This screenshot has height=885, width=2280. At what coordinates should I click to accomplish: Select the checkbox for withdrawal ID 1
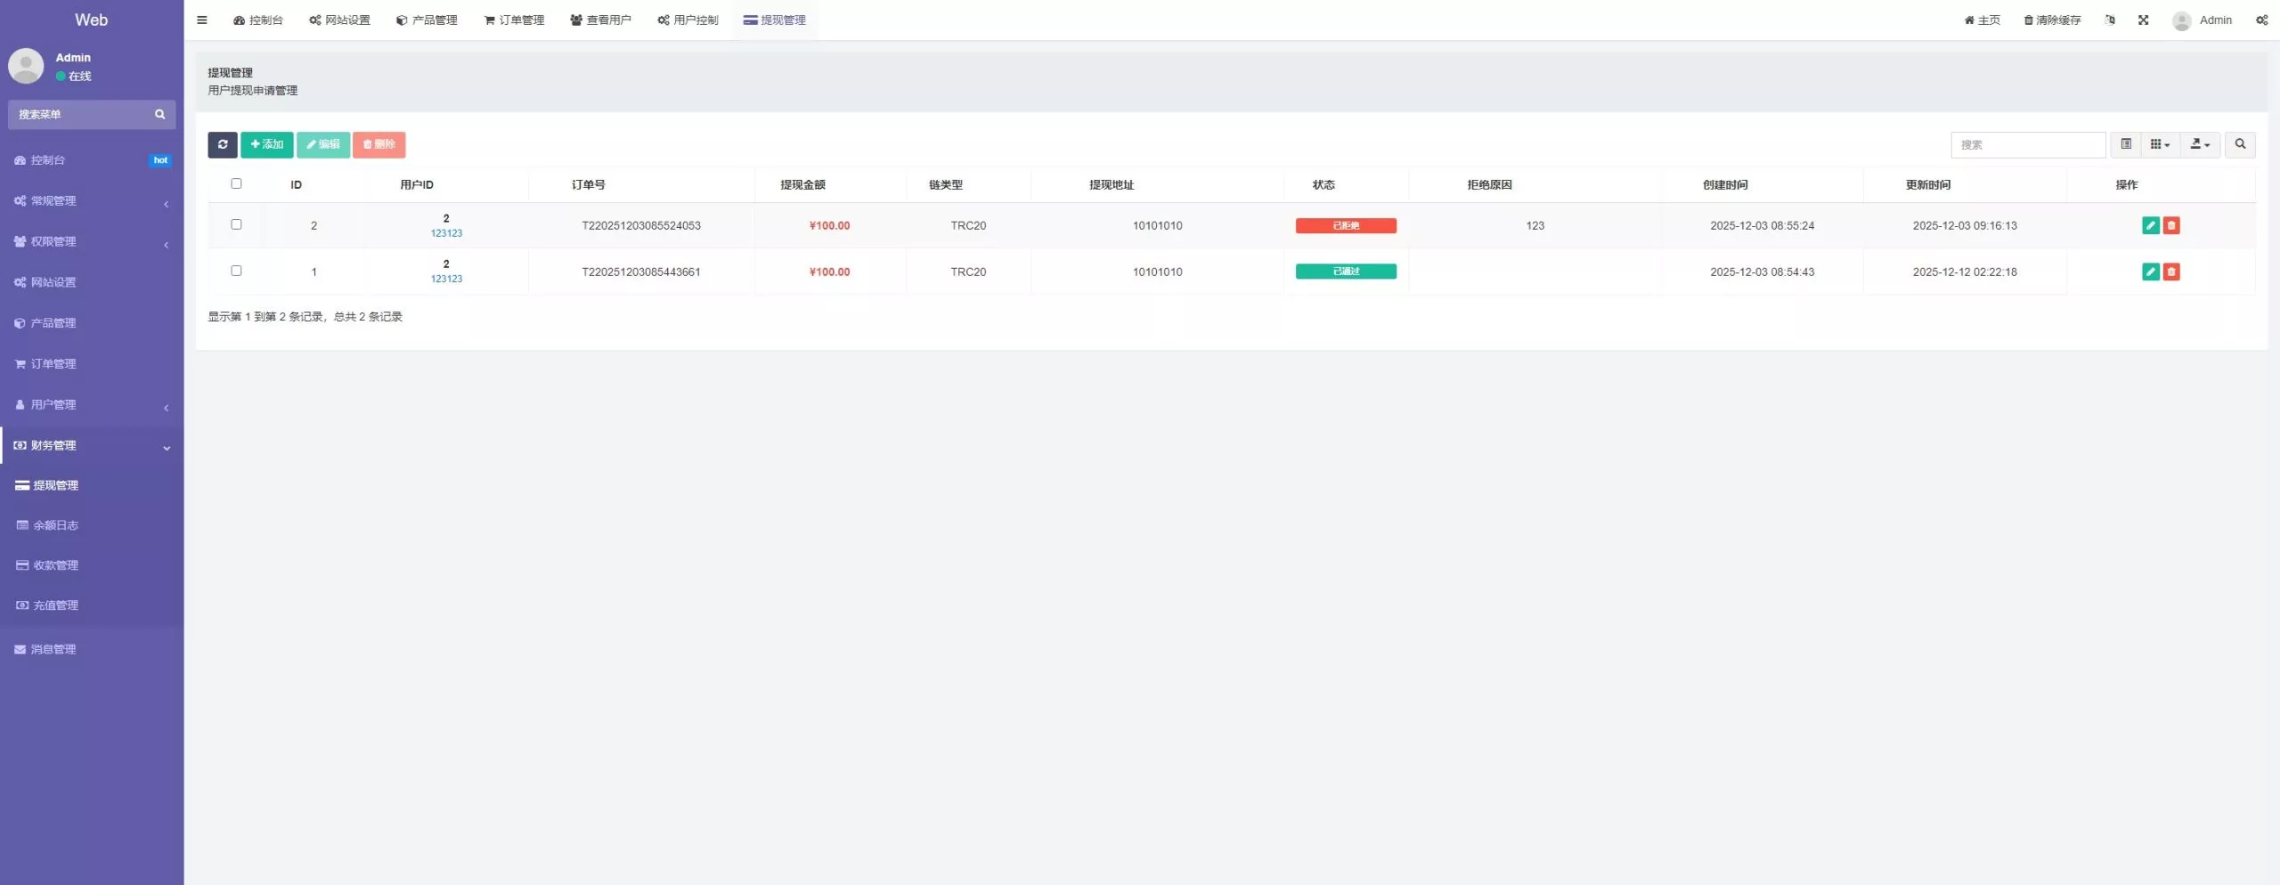click(236, 271)
